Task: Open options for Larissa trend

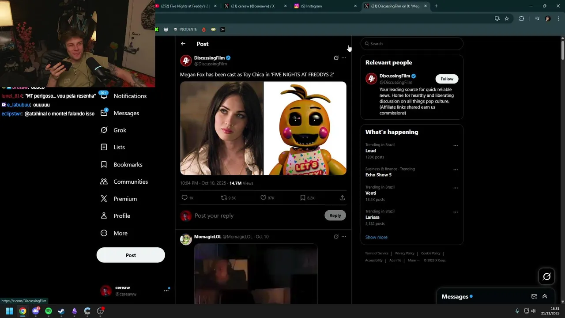Action: coord(456,212)
